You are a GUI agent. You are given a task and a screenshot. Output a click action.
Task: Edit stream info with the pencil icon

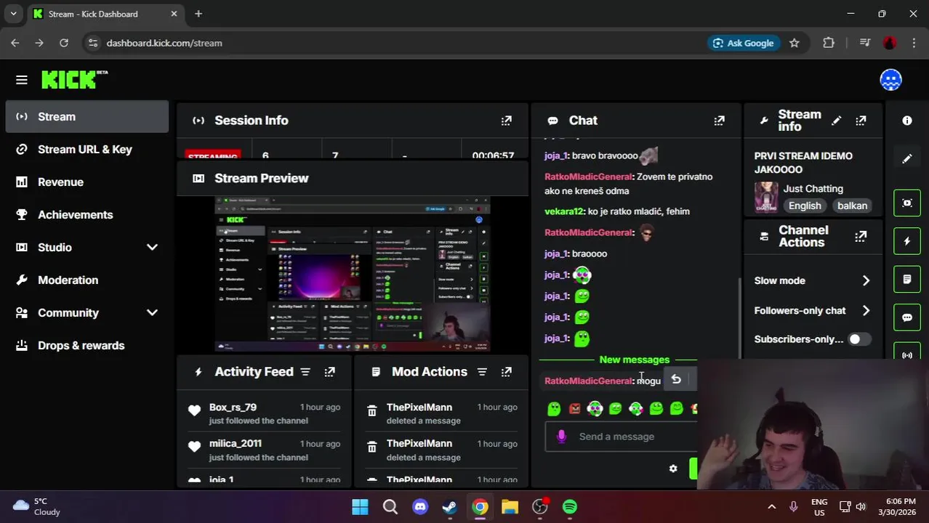tap(837, 121)
